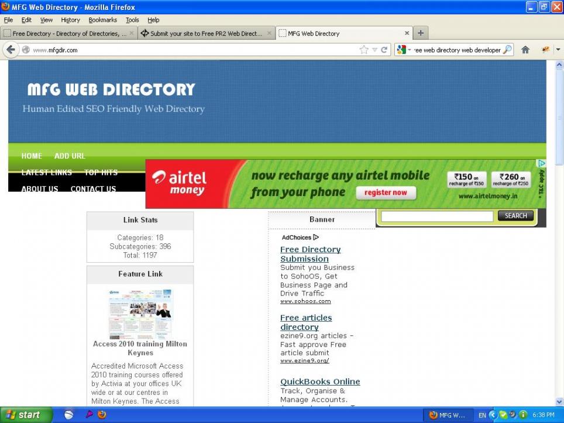The image size is (564, 423).
Task: Click the vertical scrollbar thumb
Action: [x=559, y=118]
